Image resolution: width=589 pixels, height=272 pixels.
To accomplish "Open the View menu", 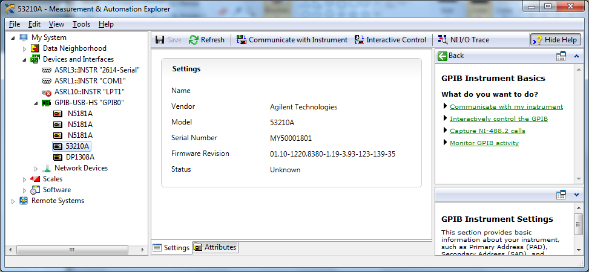I will click(56, 24).
